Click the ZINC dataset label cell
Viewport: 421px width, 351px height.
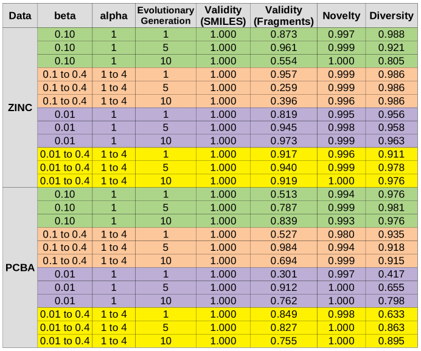point(20,107)
